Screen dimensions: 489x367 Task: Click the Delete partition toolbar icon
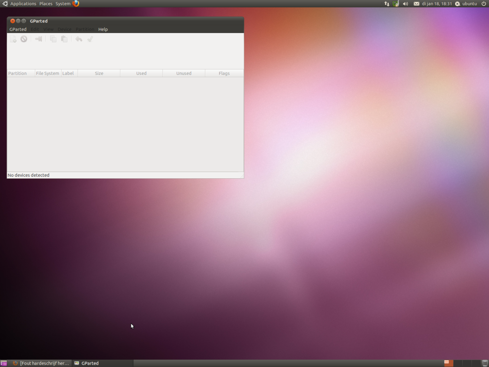tap(24, 39)
